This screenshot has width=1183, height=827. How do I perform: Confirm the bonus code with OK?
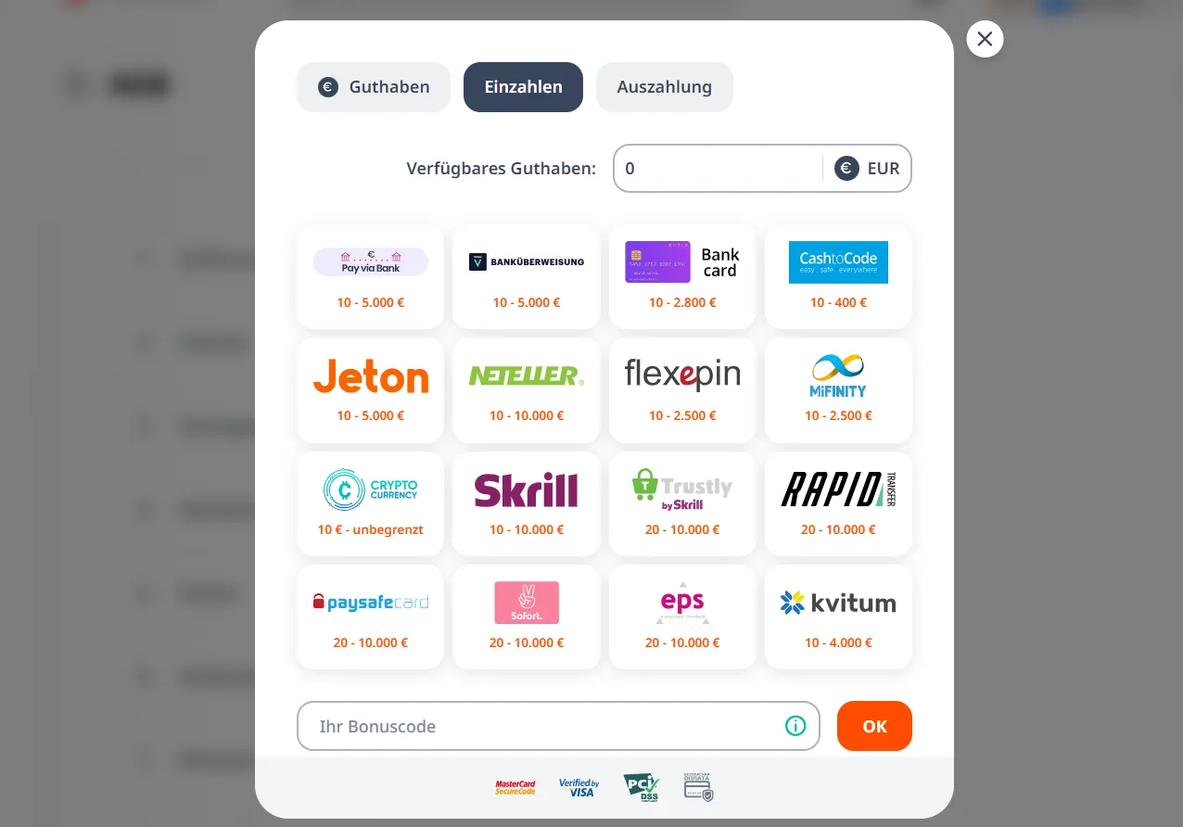[x=874, y=726]
